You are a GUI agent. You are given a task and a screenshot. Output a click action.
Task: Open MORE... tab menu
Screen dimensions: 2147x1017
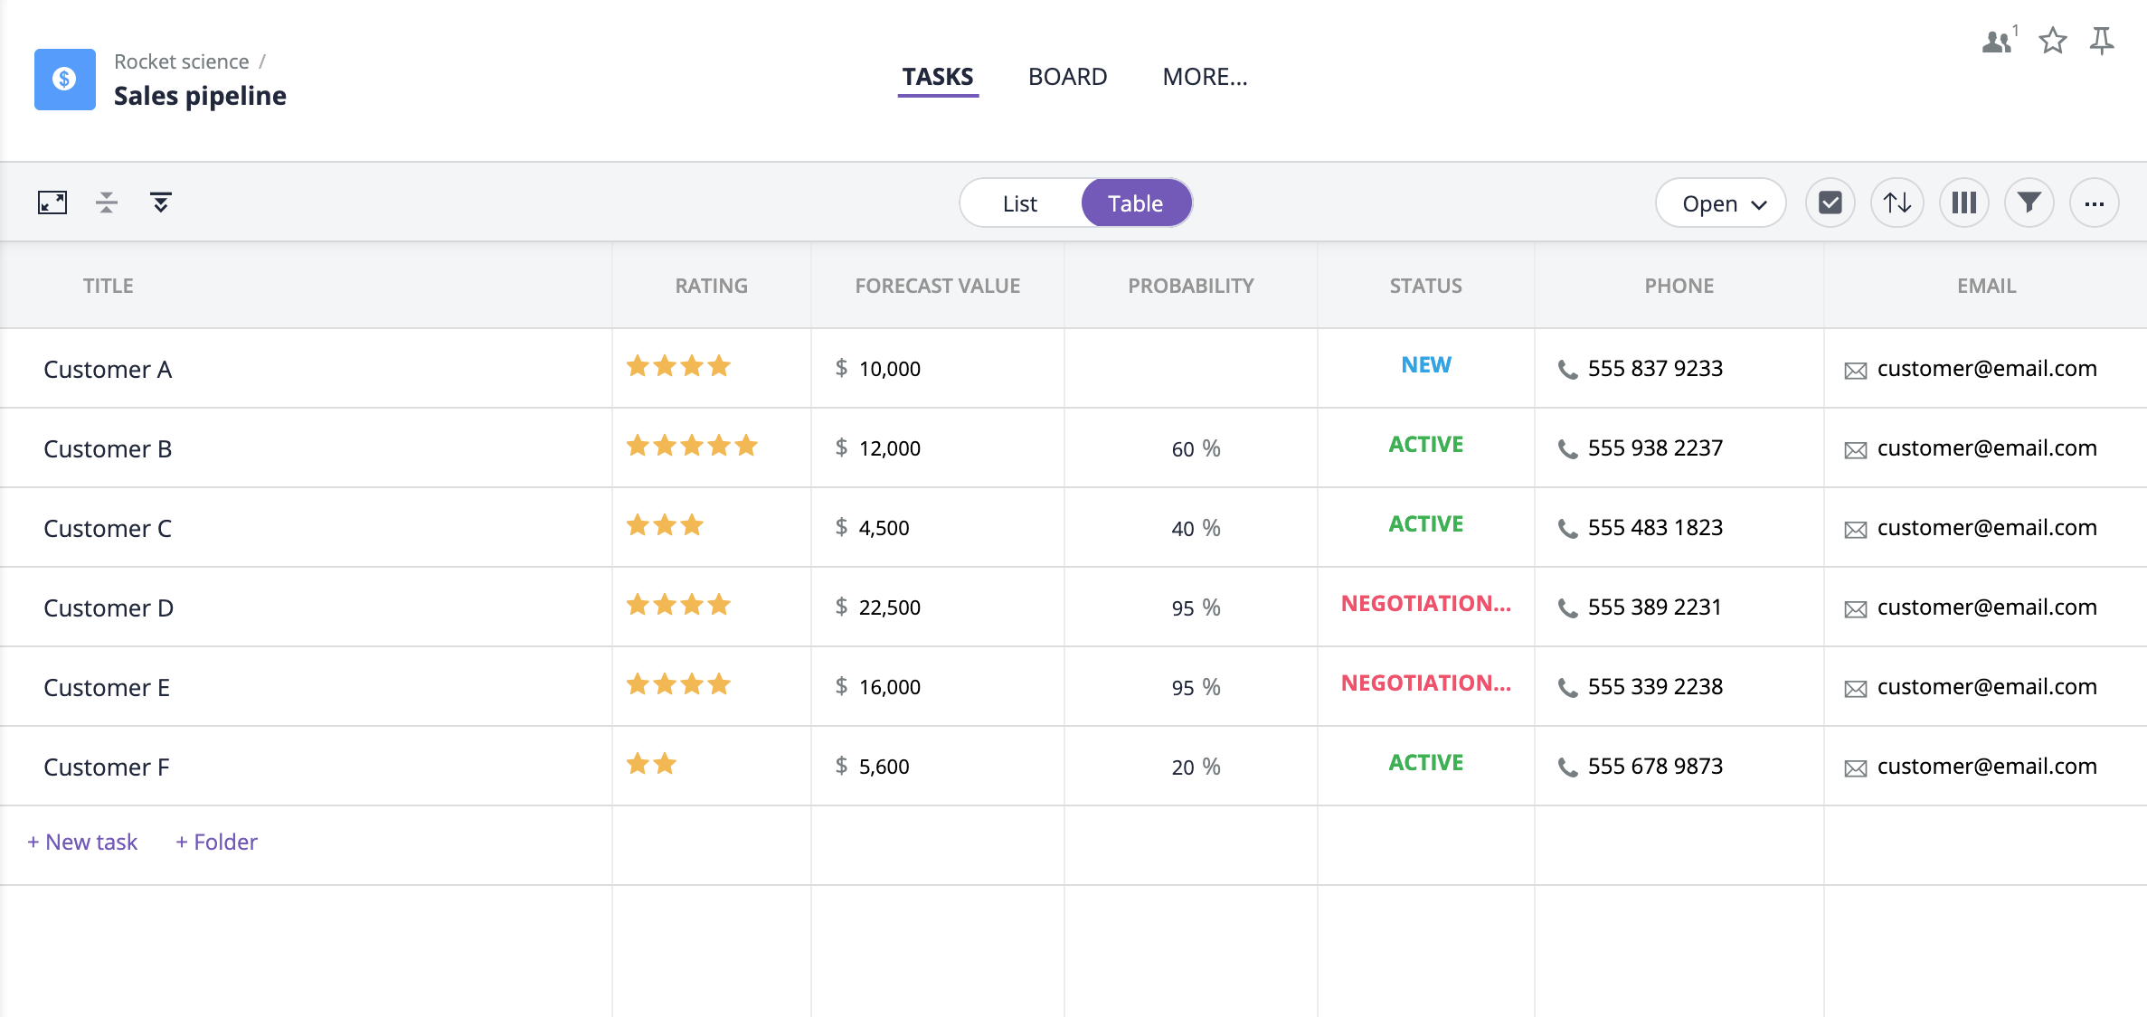point(1205,77)
